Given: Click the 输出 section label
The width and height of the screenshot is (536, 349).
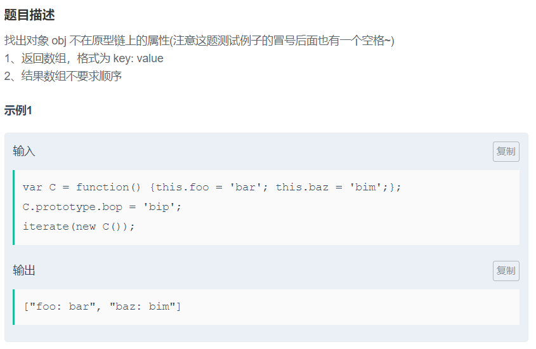Looking at the screenshot, I should tap(24, 270).
